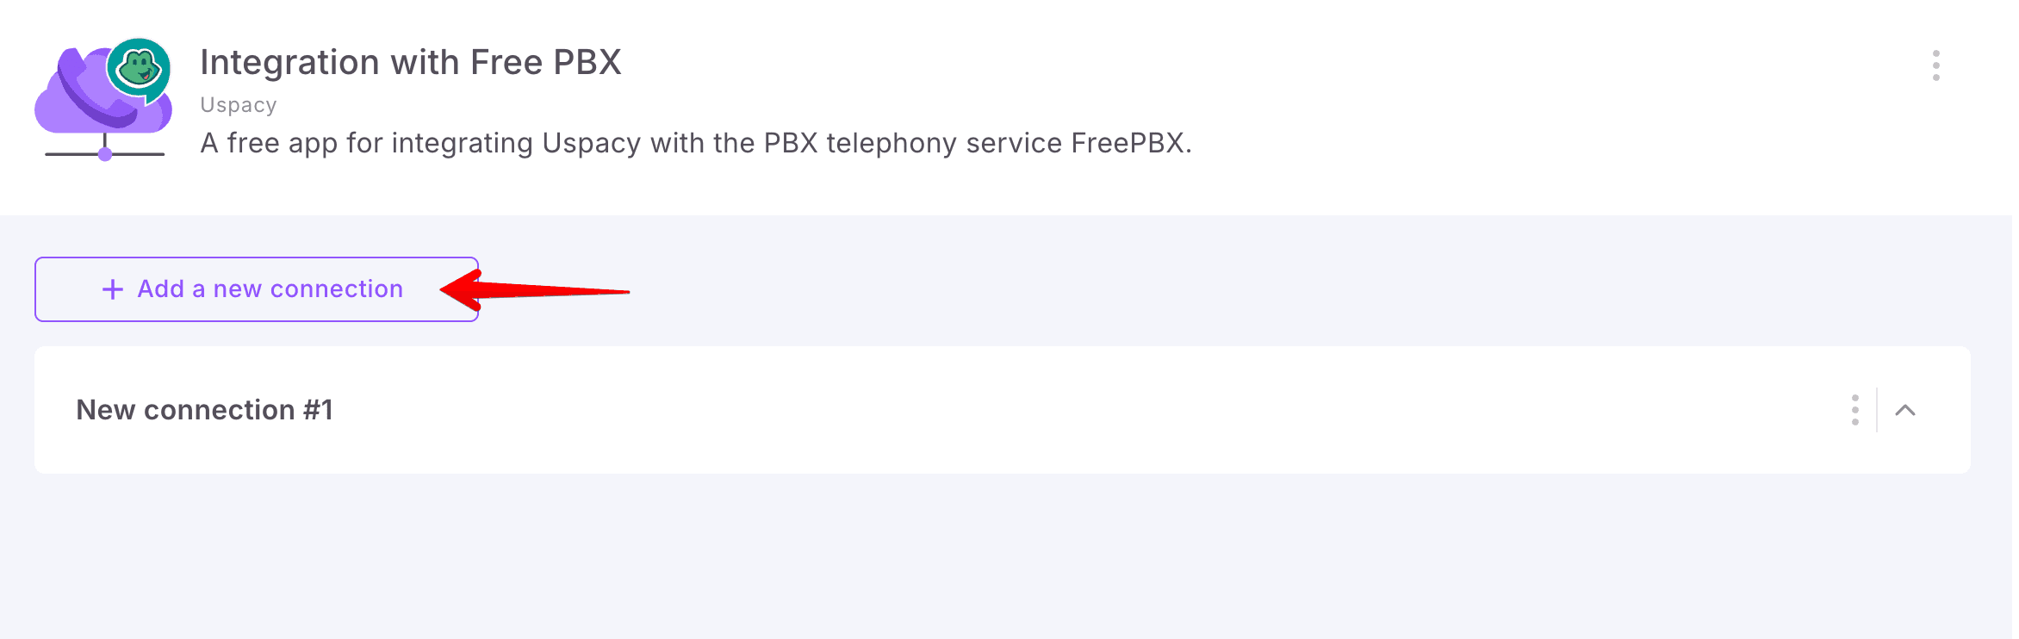2019x639 pixels.
Task: Click the New connection #1 card header area
Action: pos(1003,410)
